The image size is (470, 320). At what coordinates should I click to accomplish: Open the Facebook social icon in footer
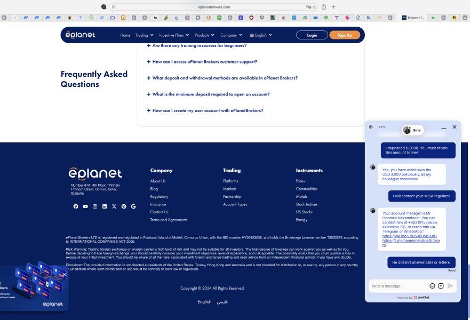tap(76, 206)
